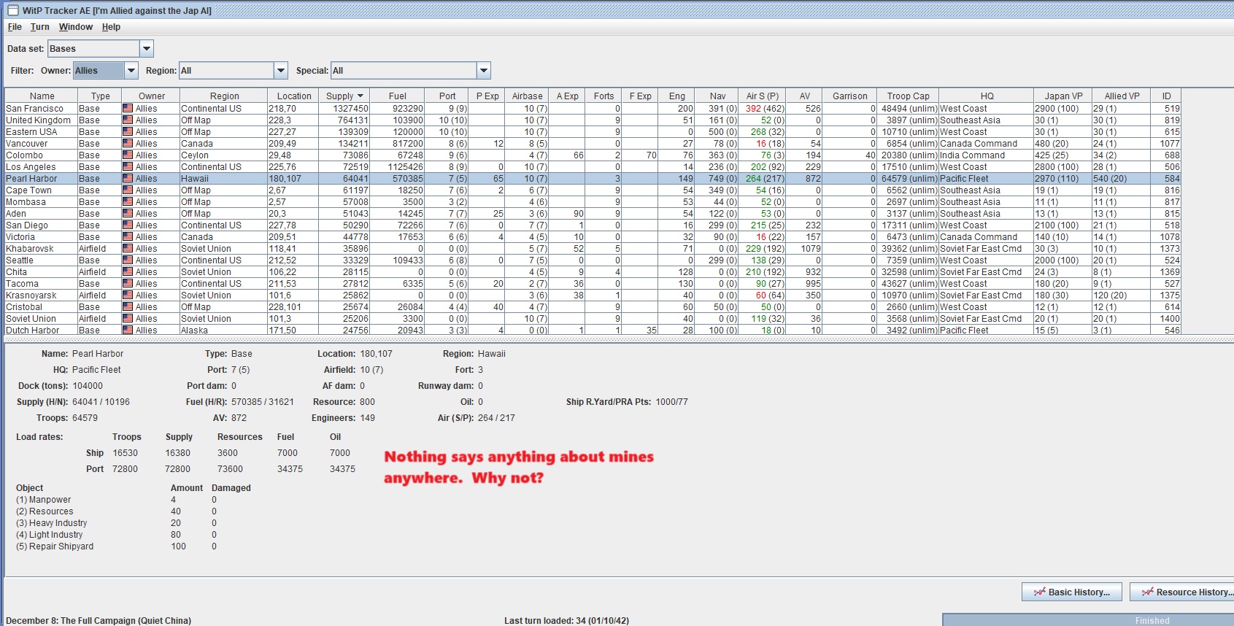Sort by the Forts column header
This screenshot has width=1234, height=626.
tap(603, 96)
